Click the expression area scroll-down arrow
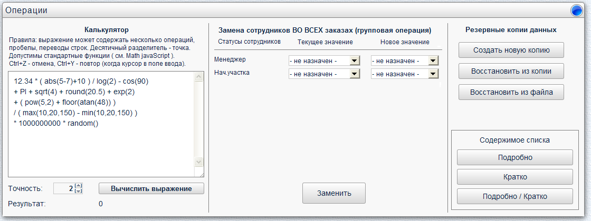 198,162
